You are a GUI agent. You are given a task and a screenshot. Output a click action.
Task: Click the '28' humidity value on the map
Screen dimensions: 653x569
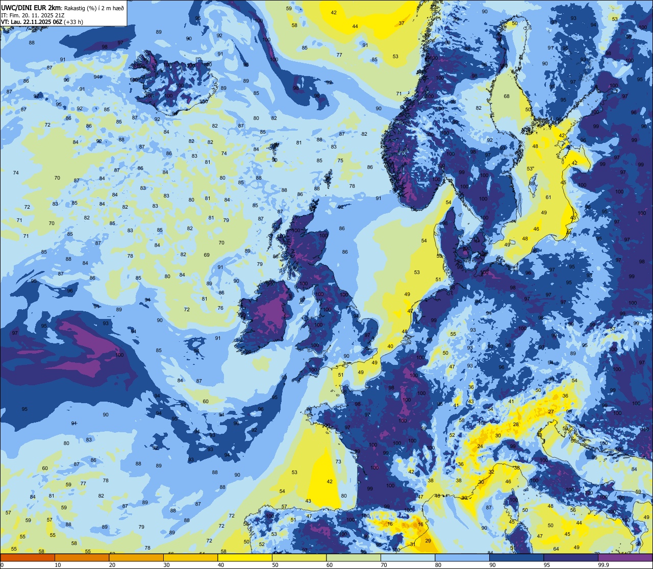pyautogui.click(x=516, y=425)
